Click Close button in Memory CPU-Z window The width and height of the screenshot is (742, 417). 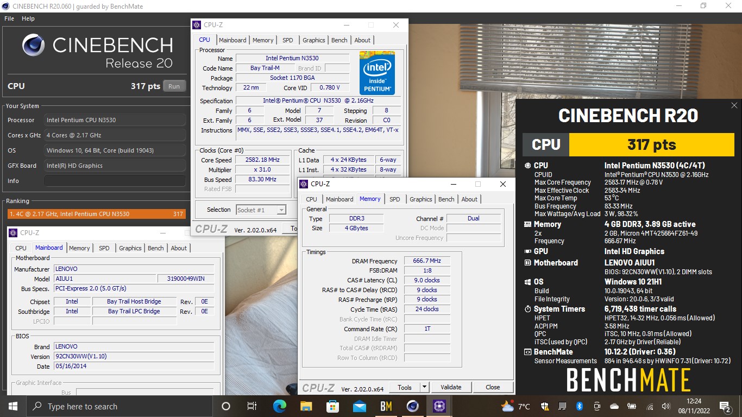pyautogui.click(x=493, y=387)
